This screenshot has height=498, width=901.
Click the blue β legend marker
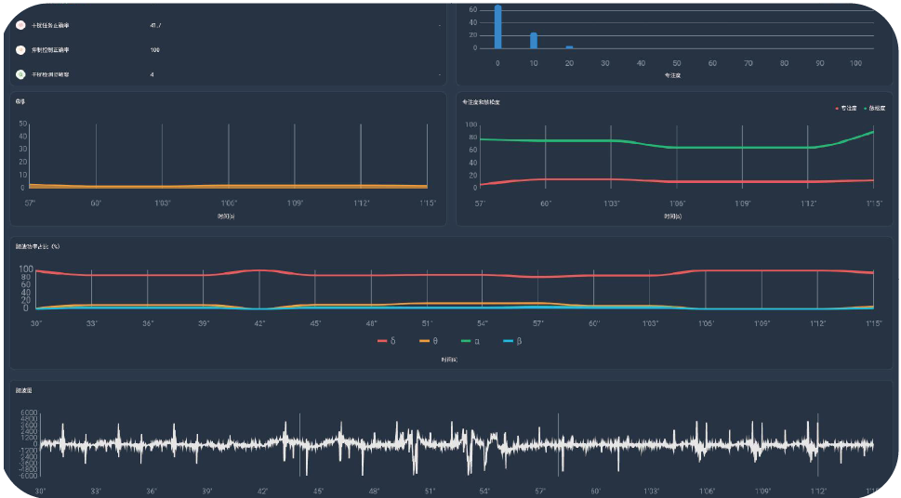pos(508,341)
